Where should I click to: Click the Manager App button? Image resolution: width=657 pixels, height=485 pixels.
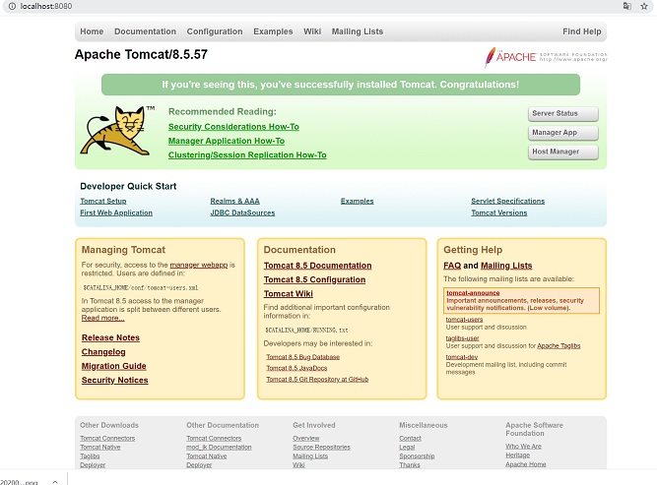[563, 133]
